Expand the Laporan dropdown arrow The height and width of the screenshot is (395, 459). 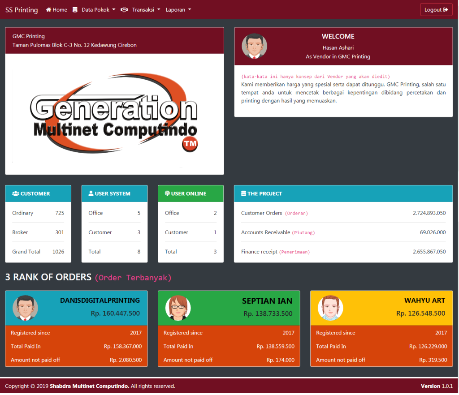pyautogui.click(x=190, y=10)
